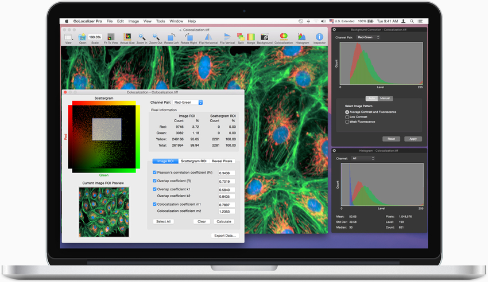Switch to the Scattergram ROI tab
Image resolution: width=488 pixels, height=282 pixels.
click(193, 161)
